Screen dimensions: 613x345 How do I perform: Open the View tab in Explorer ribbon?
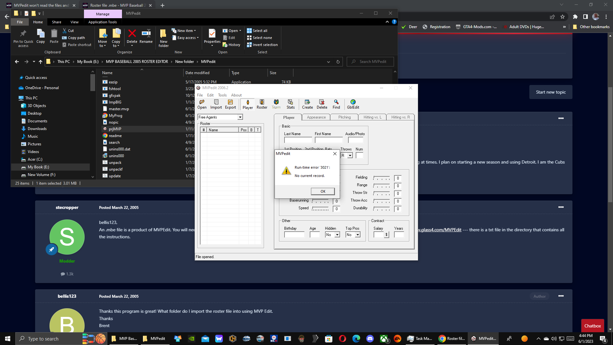74,22
